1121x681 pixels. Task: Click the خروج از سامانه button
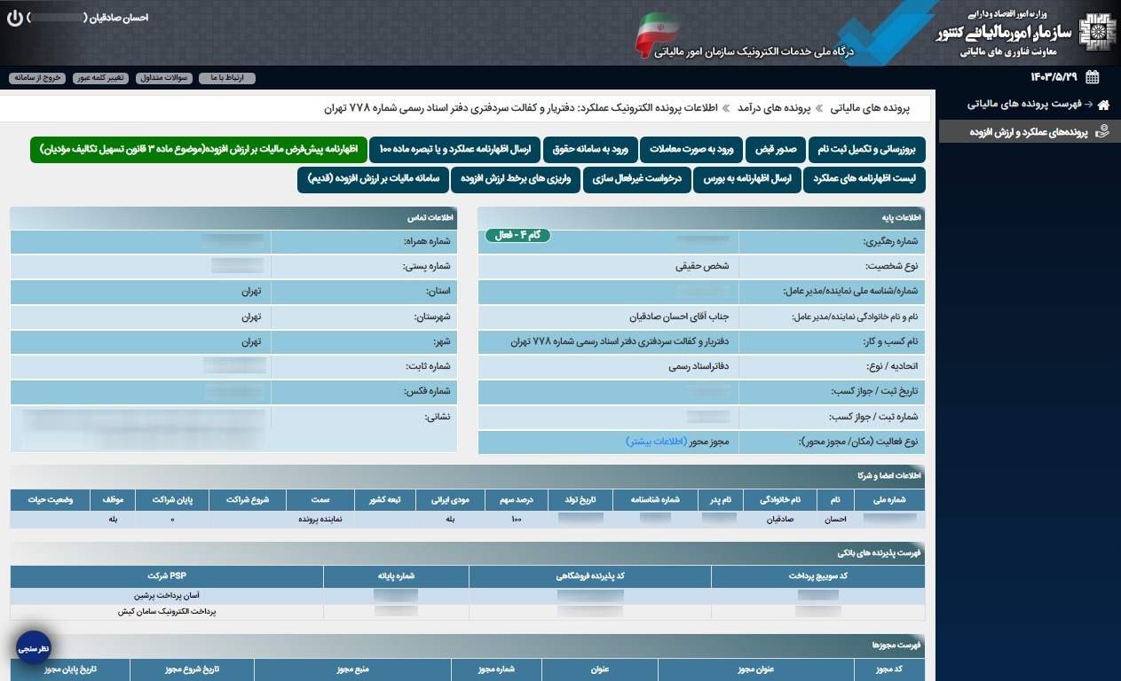pyautogui.click(x=38, y=78)
